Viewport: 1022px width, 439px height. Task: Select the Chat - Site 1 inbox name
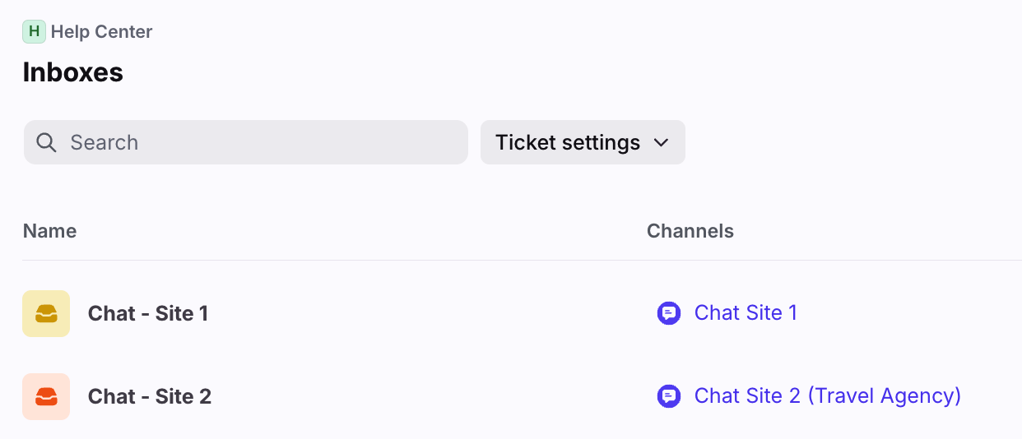(148, 313)
